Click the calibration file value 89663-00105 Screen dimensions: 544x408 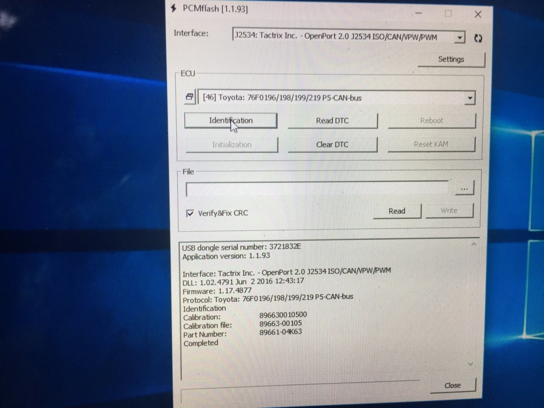tap(280, 323)
